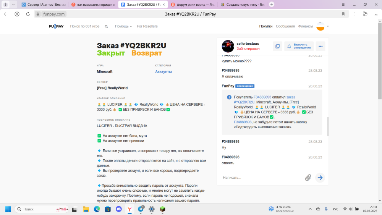Click the game search magnifier icon
382x215 pixels.
106,26
